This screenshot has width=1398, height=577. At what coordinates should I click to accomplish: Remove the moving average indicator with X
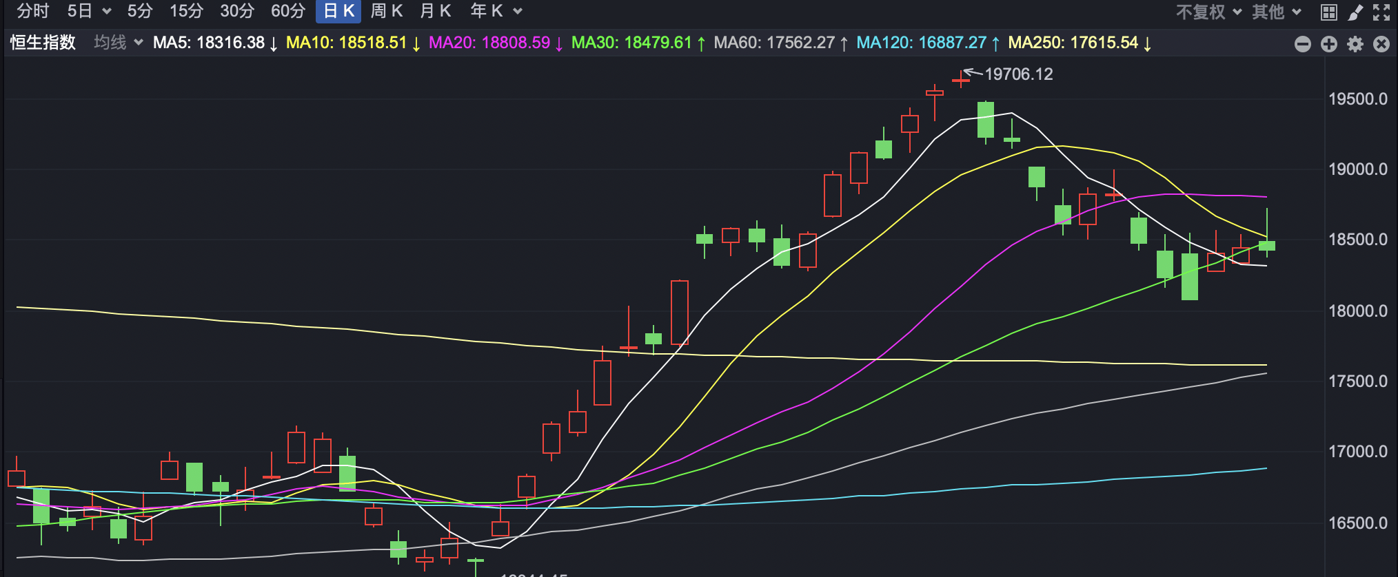pos(1381,44)
